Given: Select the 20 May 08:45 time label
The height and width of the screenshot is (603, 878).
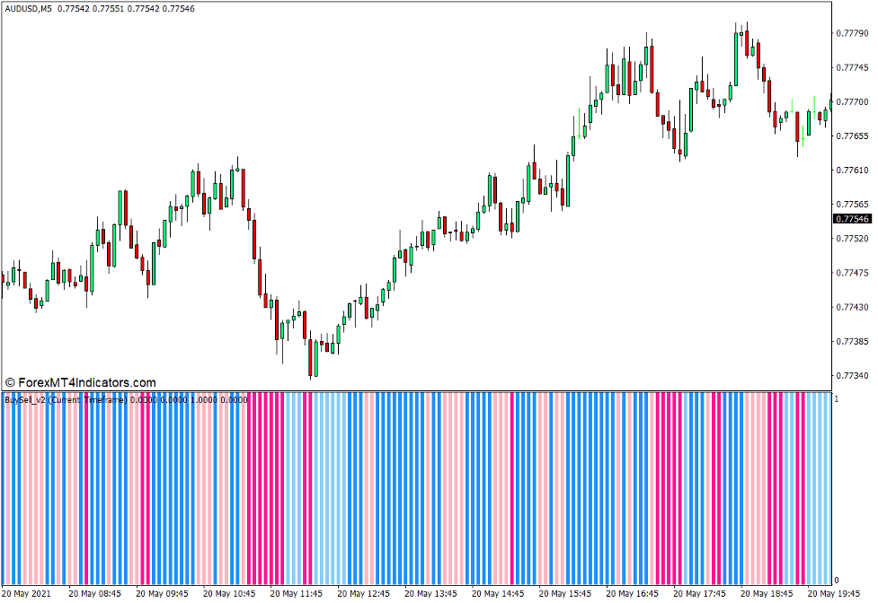Looking at the screenshot, I should pyautogui.click(x=95, y=594).
